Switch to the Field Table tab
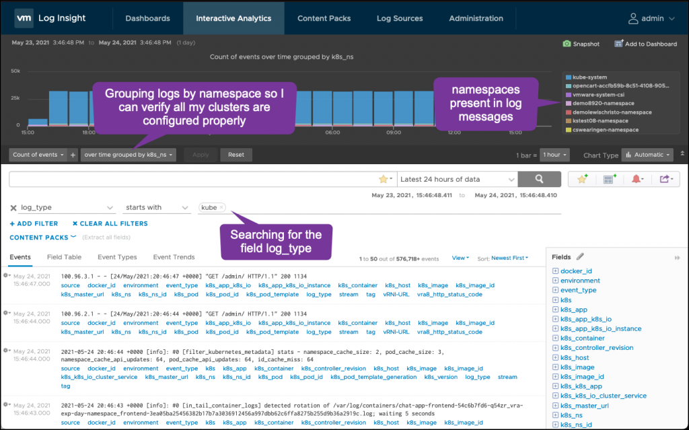 (x=64, y=257)
